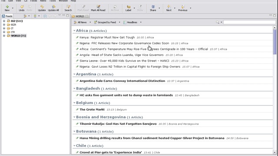278x156 pixels.
Task: Collapse the Bangladesh article group
Action: click(74, 88)
